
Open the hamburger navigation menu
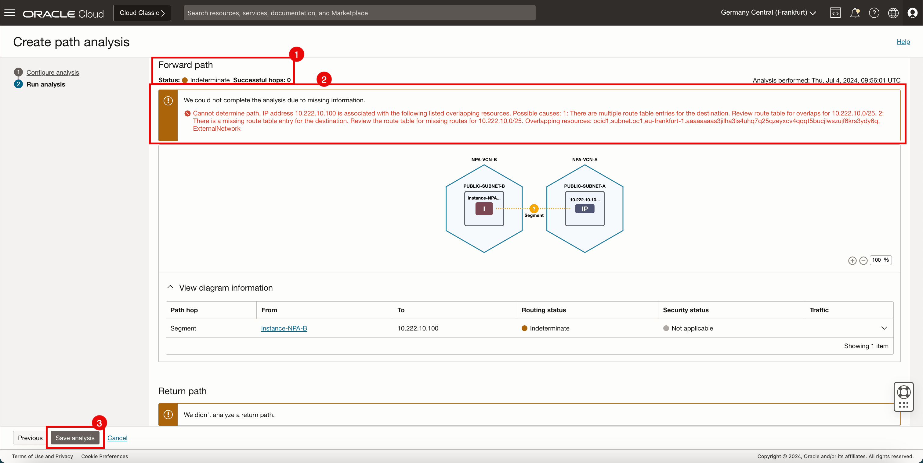(10, 13)
